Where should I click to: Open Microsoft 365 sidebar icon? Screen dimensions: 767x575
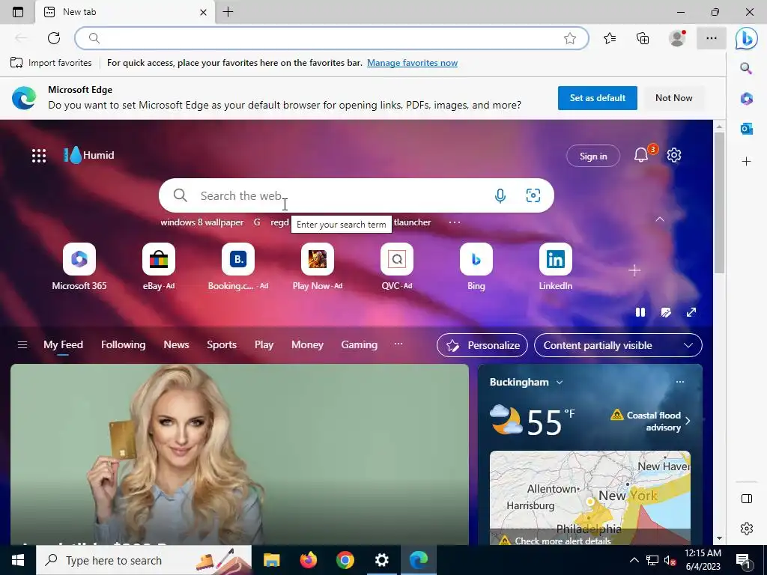tap(747, 98)
